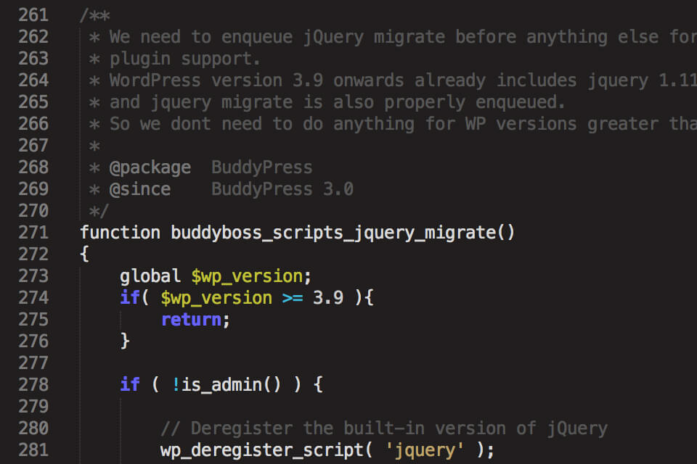The image size is (697, 464).
Task: Click '$wp_version' on the global line
Action: (x=247, y=277)
